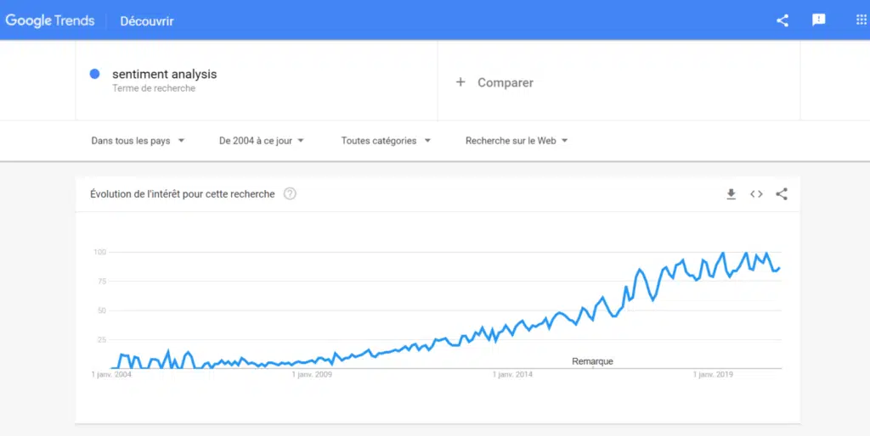This screenshot has width=870, height=436.
Task: Open the send feedback icon
Action: [819, 20]
